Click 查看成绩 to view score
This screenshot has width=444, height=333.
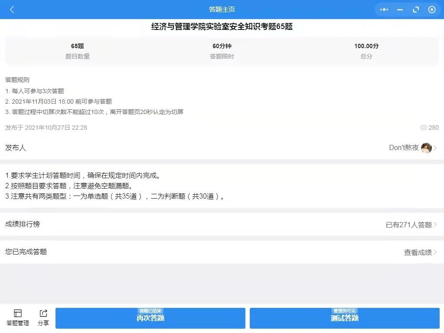[418, 252]
